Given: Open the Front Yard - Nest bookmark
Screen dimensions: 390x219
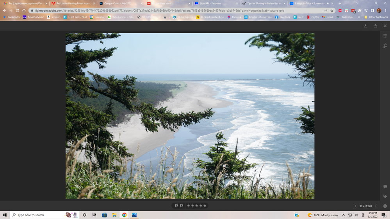Looking at the screenshot, I should click(75, 17).
